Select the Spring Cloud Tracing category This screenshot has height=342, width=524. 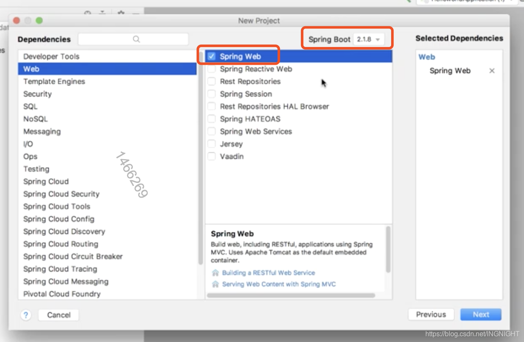point(108,269)
